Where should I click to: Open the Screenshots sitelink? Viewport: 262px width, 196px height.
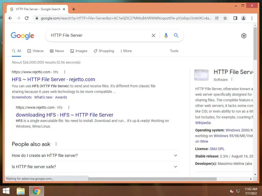[x=21, y=97]
